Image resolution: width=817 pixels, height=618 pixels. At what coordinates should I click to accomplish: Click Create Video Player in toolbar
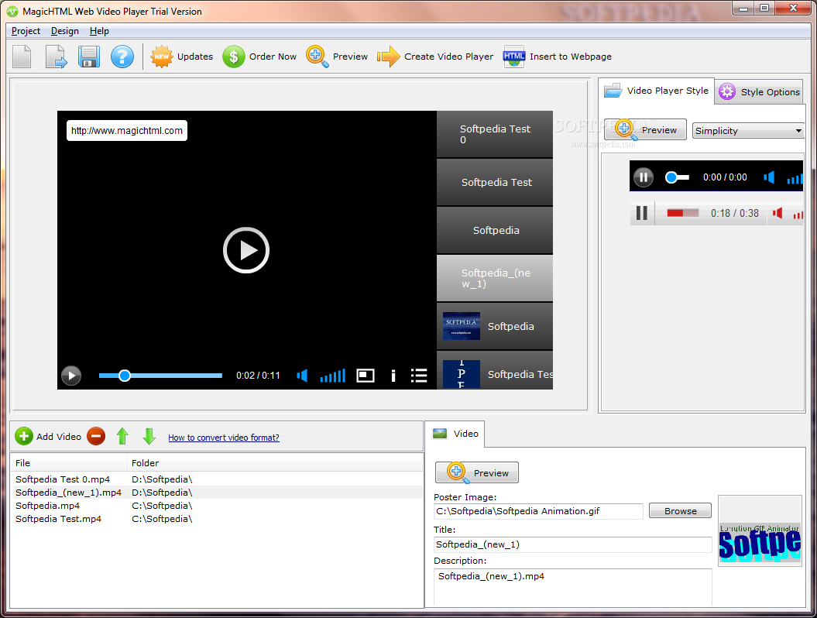[435, 57]
